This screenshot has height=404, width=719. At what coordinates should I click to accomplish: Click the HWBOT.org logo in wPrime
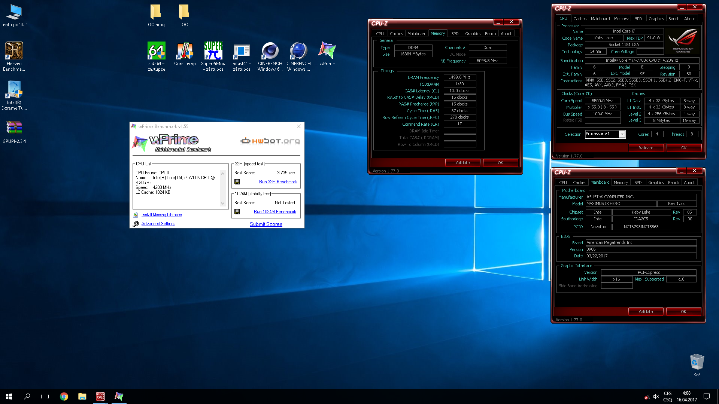click(270, 141)
